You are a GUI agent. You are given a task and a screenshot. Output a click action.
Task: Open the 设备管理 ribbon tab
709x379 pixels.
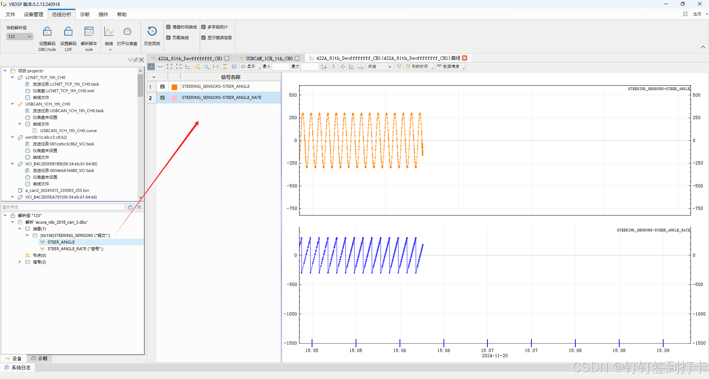[34, 14]
